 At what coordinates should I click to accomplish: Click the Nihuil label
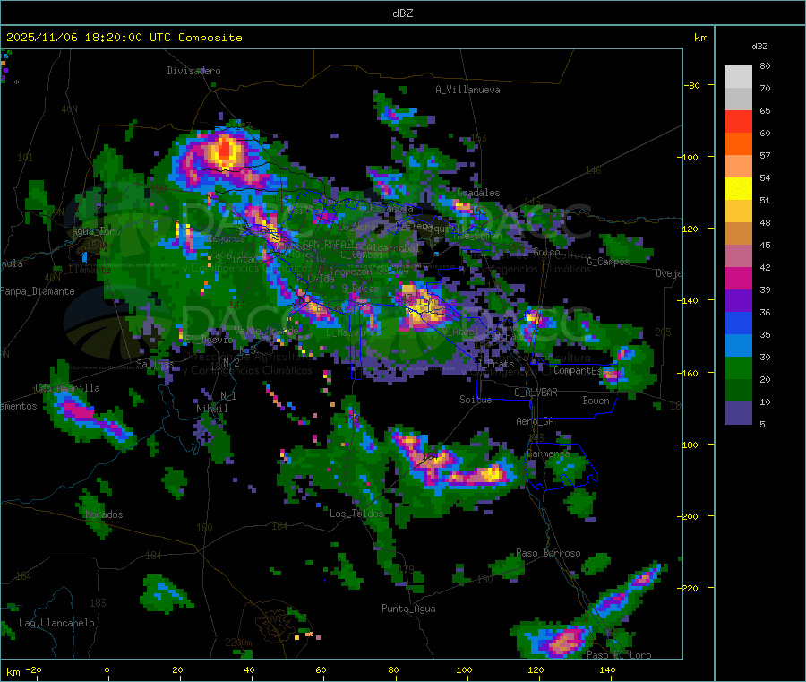211,409
